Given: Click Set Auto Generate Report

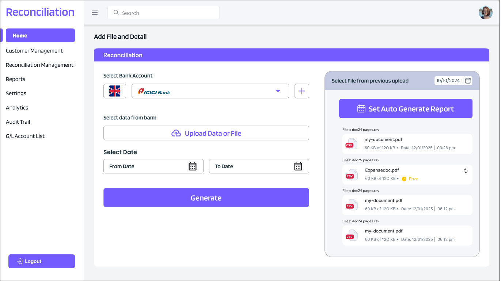Looking at the screenshot, I should click(x=406, y=108).
